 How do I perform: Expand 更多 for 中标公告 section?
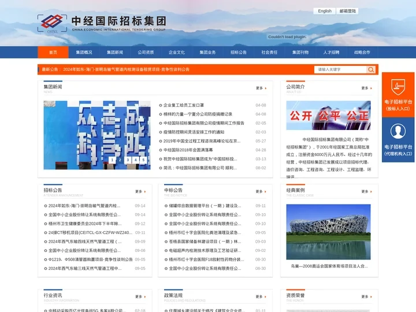tap(261, 192)
